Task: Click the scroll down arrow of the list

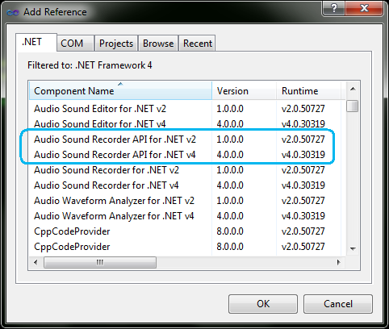Action: point(353,249)
